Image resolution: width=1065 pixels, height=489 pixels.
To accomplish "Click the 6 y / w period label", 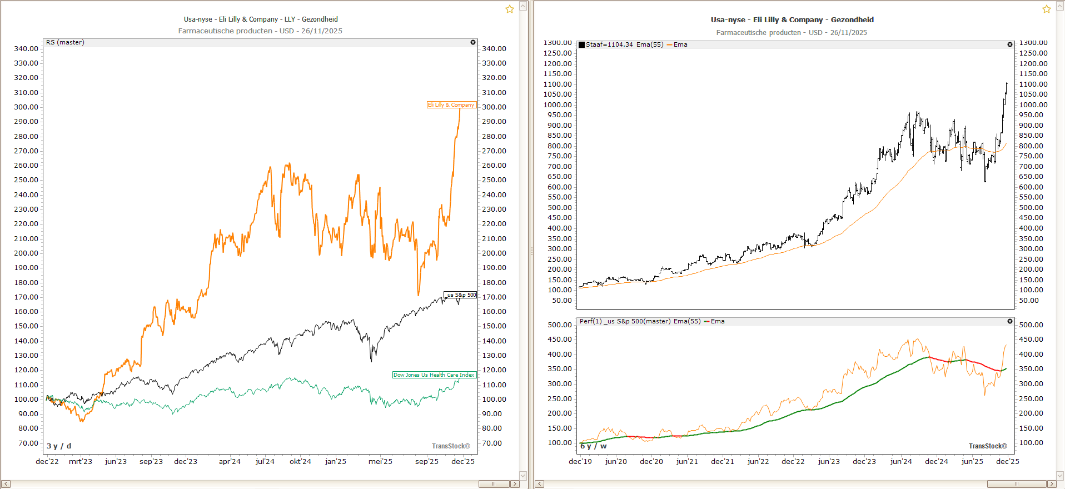I will point(593,446).
